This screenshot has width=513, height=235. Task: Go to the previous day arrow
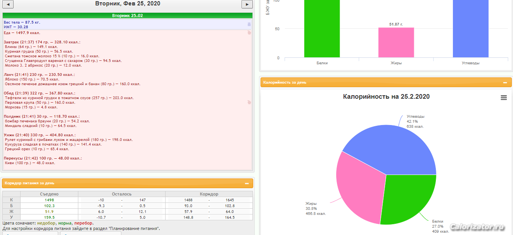click(8, 4)
